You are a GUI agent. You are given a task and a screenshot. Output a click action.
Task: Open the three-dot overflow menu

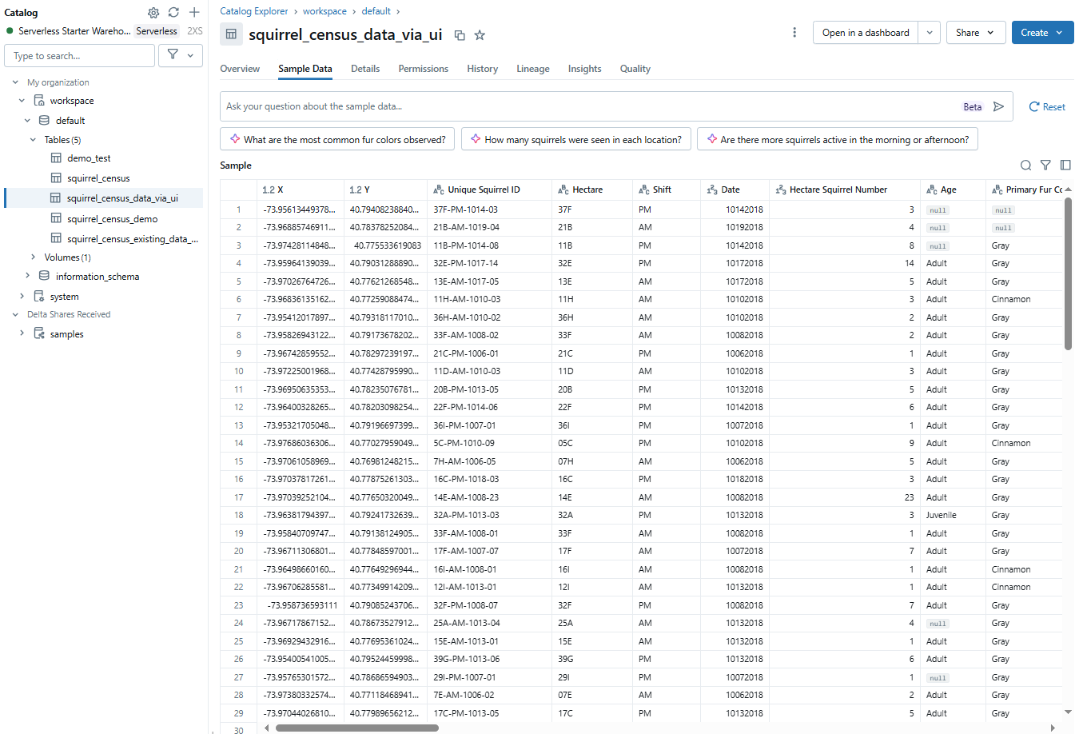794,30
